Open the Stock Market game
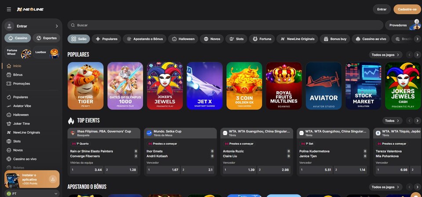The height and width of the screenshot is (197, 422). click(x=364, y=86)
